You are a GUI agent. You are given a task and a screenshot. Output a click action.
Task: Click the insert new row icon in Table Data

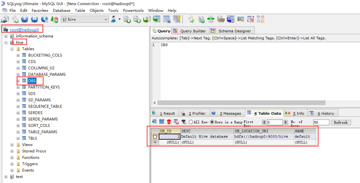(154, 122)
